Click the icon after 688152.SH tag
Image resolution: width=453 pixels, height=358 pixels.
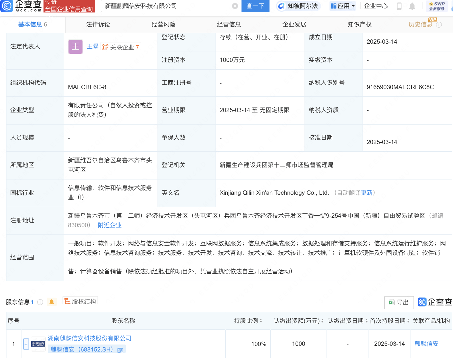coord(120,350)
